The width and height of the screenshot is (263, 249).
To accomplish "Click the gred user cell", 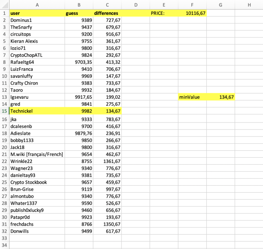I will pos(37,104).
